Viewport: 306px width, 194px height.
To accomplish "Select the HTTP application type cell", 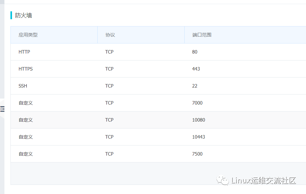I will coord(24,52).
